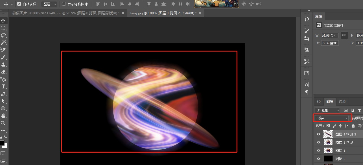Select the Horizontal Type tool
363x165 pixels.
3,86
